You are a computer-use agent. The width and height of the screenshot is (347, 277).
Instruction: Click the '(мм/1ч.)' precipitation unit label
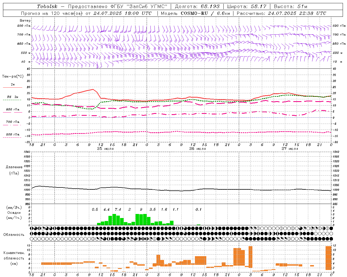pyautogui.click(x=14, y=218)
